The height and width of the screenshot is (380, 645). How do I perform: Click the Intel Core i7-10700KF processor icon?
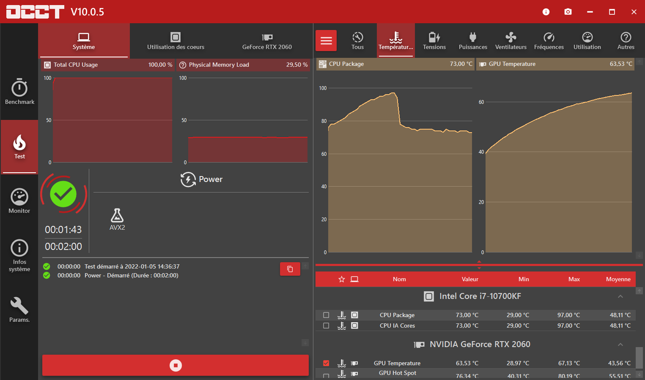click(x=429, y=296)
